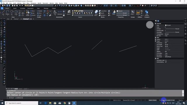
Task: Click the Rotate tool in Modify panel
Action: (x=40, y=11)
